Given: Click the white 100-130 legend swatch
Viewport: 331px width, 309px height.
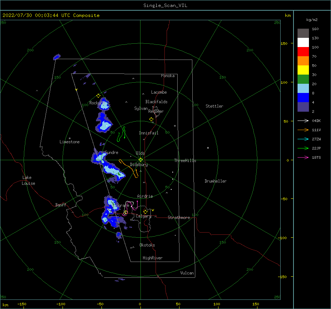Looking at the screenshot, I should (303, 43).
